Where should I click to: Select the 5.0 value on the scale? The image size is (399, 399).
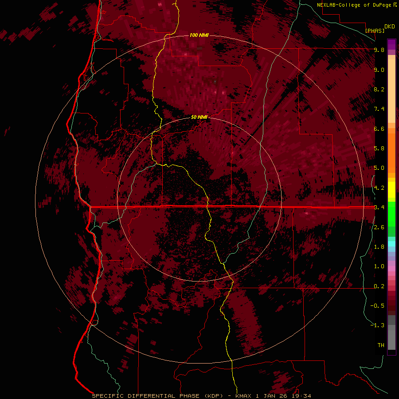[379, 168]
